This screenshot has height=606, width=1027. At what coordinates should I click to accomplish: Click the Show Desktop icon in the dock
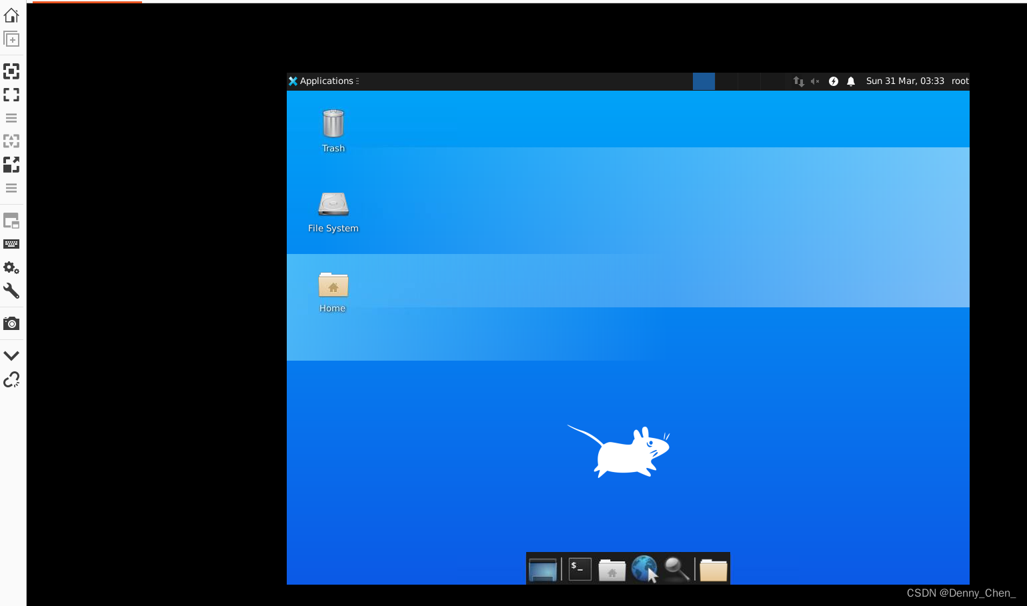click(543, 569)
